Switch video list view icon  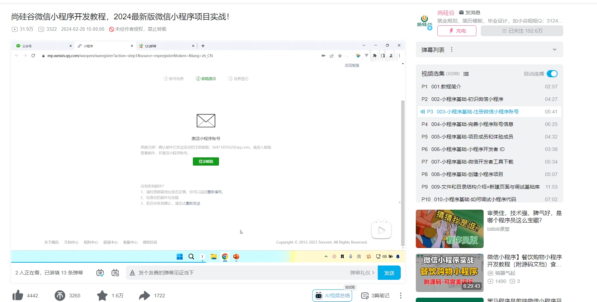[466, 74]
